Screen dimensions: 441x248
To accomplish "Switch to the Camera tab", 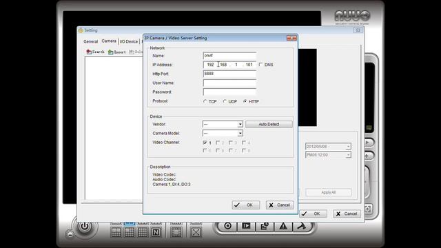I will (x=109, y=41).
